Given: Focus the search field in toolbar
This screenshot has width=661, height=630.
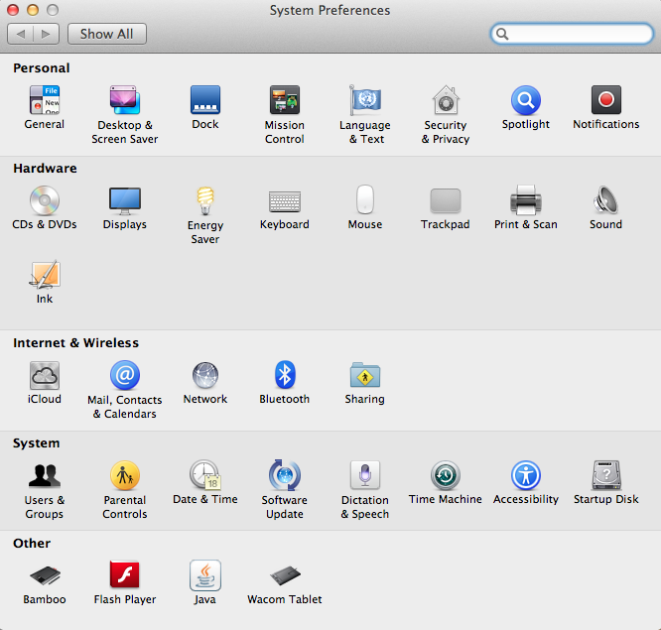Looking at the screenshot, I should [572, 34].
